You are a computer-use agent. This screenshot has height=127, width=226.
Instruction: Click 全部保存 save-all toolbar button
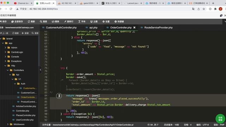click(x=17, y=22)
